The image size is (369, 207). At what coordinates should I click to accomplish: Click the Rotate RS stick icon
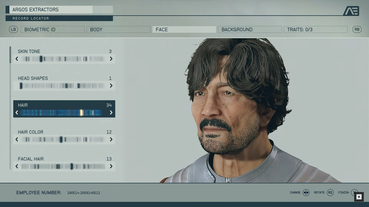[330, 192]
